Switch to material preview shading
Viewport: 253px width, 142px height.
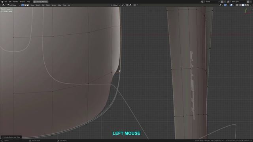coord(245,5)
